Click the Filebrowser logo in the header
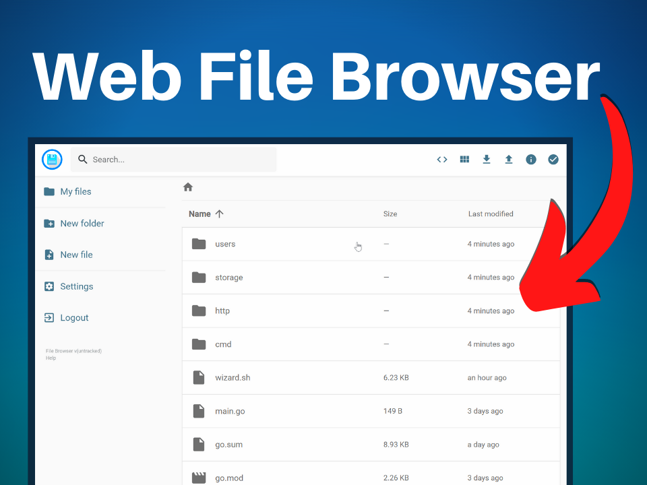This screenshot has width=647, height=485. pyautogui.click(x=52, y=159)
